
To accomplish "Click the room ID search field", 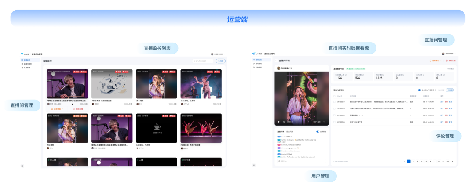I will tap(203, 61).
